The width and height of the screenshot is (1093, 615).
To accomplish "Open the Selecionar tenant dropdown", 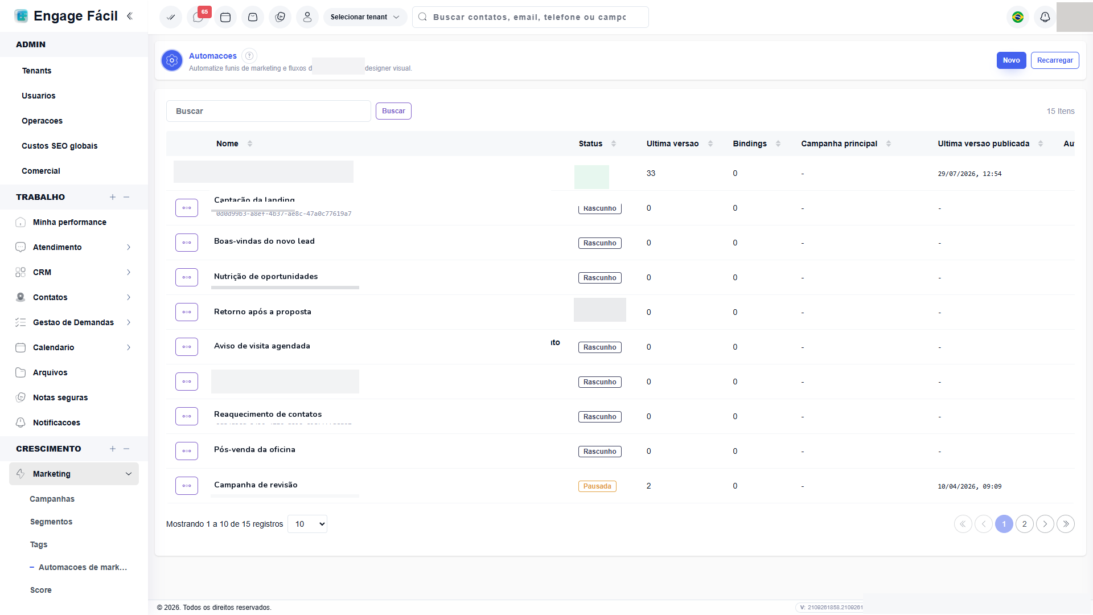I will click(x=365, y=17).
